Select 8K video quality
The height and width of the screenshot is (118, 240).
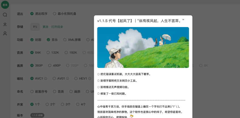pos(203,66)
